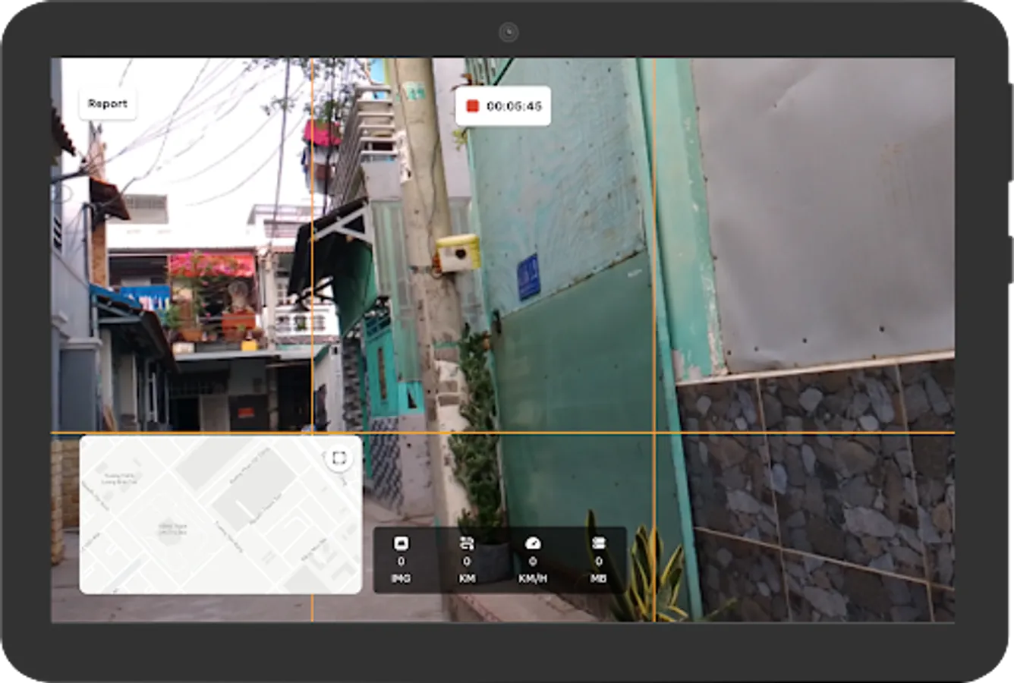Open the Report button
This screenshot has height=683, width=1014.
(x=108, y=104)
